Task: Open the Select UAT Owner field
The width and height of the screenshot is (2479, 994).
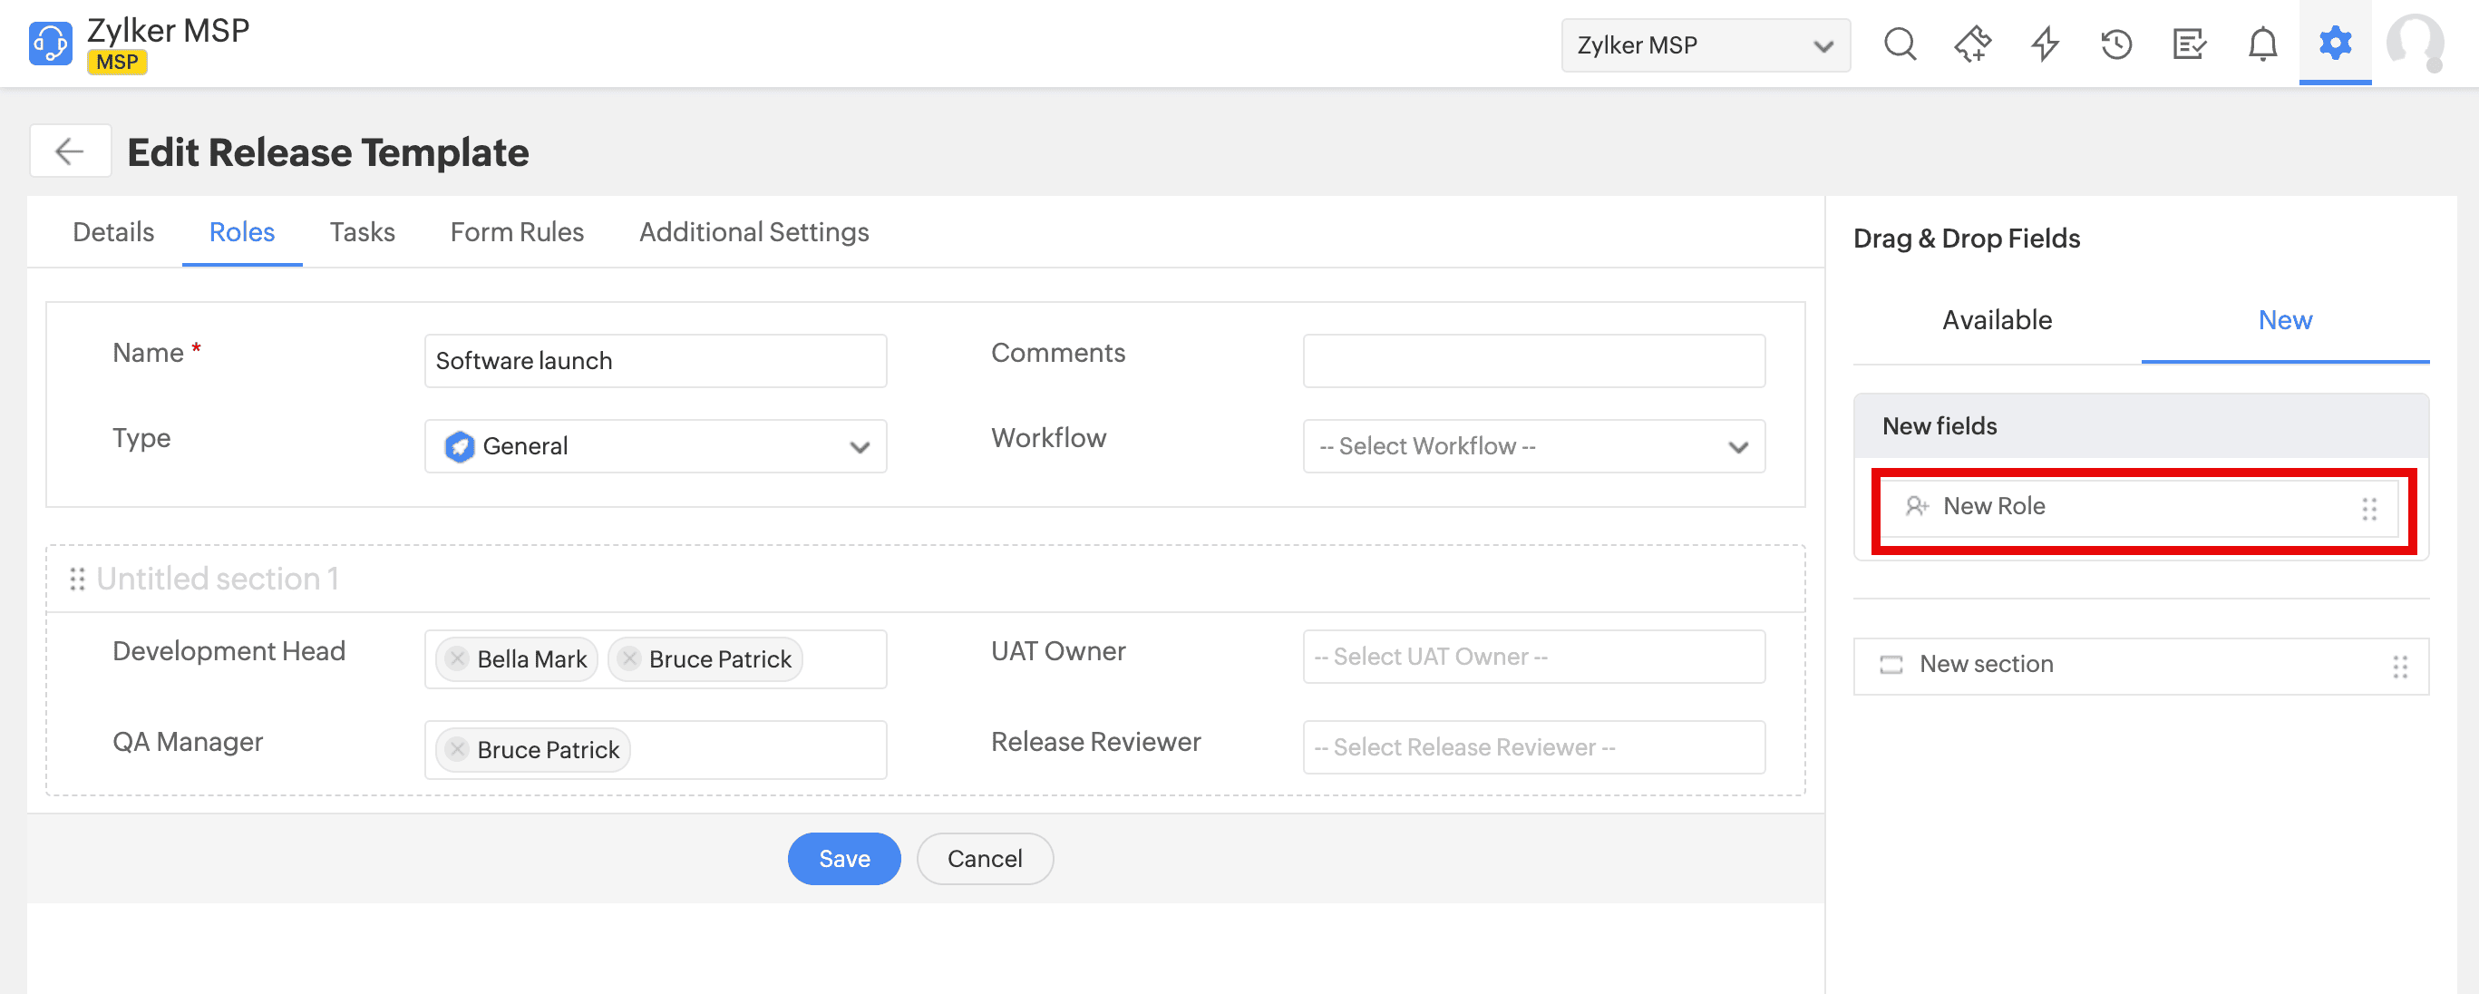Action: click(x=1533, y=657)
